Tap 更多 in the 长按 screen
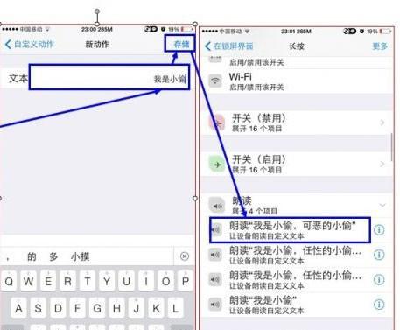400x330 pixels. tap(380, 46)
